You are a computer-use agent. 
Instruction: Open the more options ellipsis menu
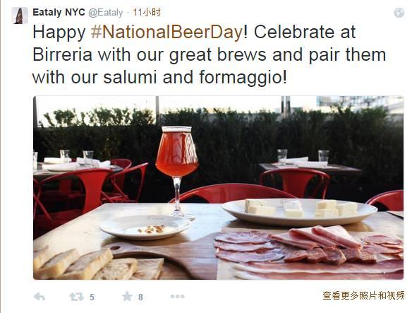(177, 297)
